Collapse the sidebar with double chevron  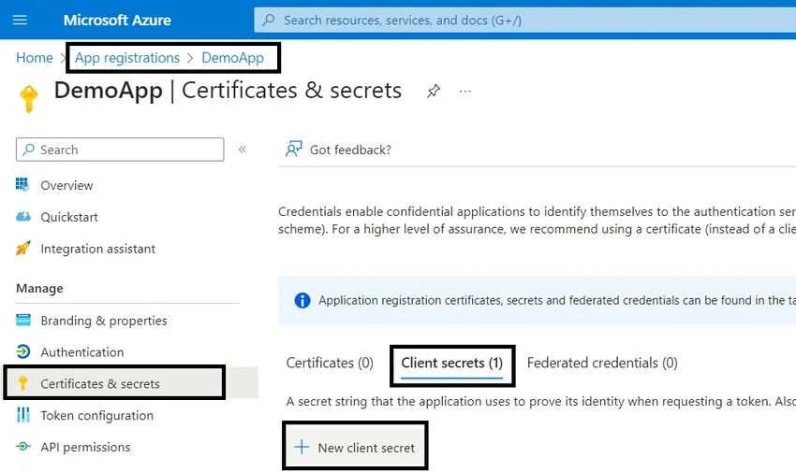243,150
